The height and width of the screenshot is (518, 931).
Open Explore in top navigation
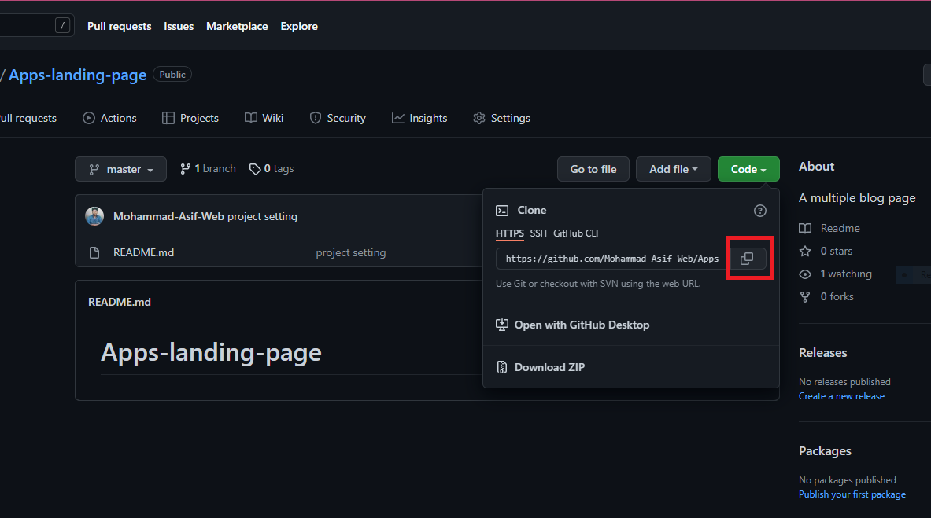(299, 26)
